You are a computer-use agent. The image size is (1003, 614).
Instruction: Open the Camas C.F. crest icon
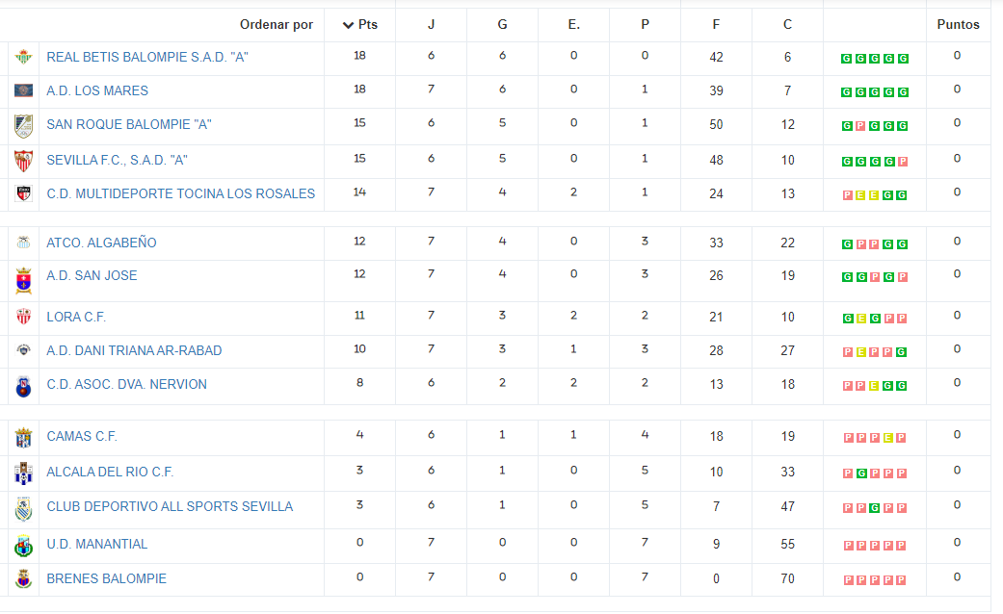pyautogui.click(x=24, y=438)
